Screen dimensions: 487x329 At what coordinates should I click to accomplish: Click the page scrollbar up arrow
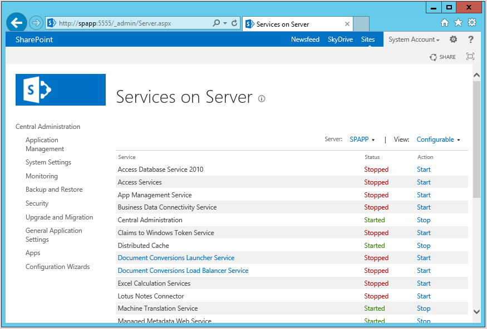point(476,76)
